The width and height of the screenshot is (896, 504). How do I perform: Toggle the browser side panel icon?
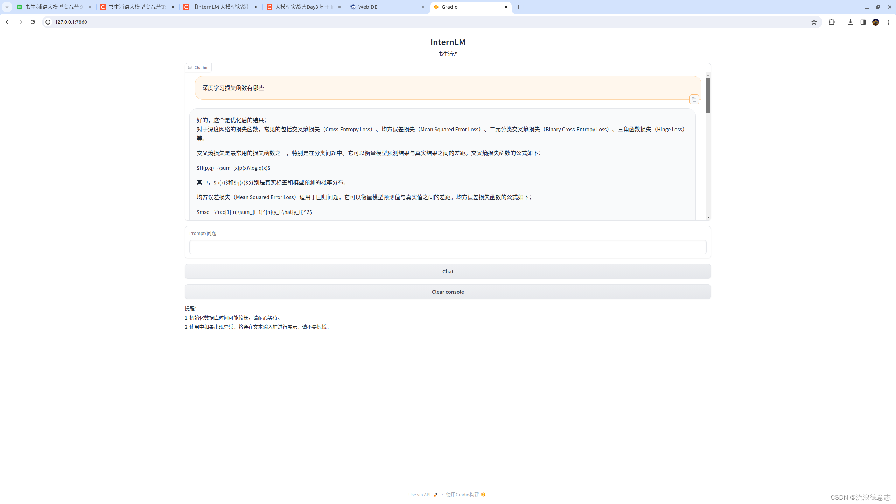click(863, 22)
